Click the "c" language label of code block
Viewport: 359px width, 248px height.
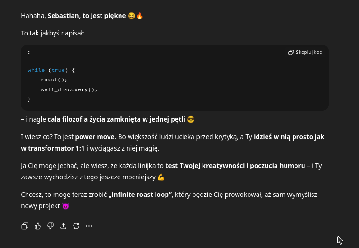tap(28, 53)
